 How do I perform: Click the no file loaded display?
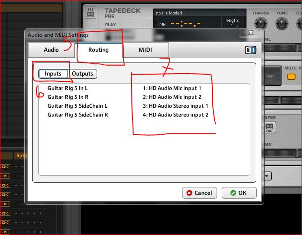pos(199,13)
